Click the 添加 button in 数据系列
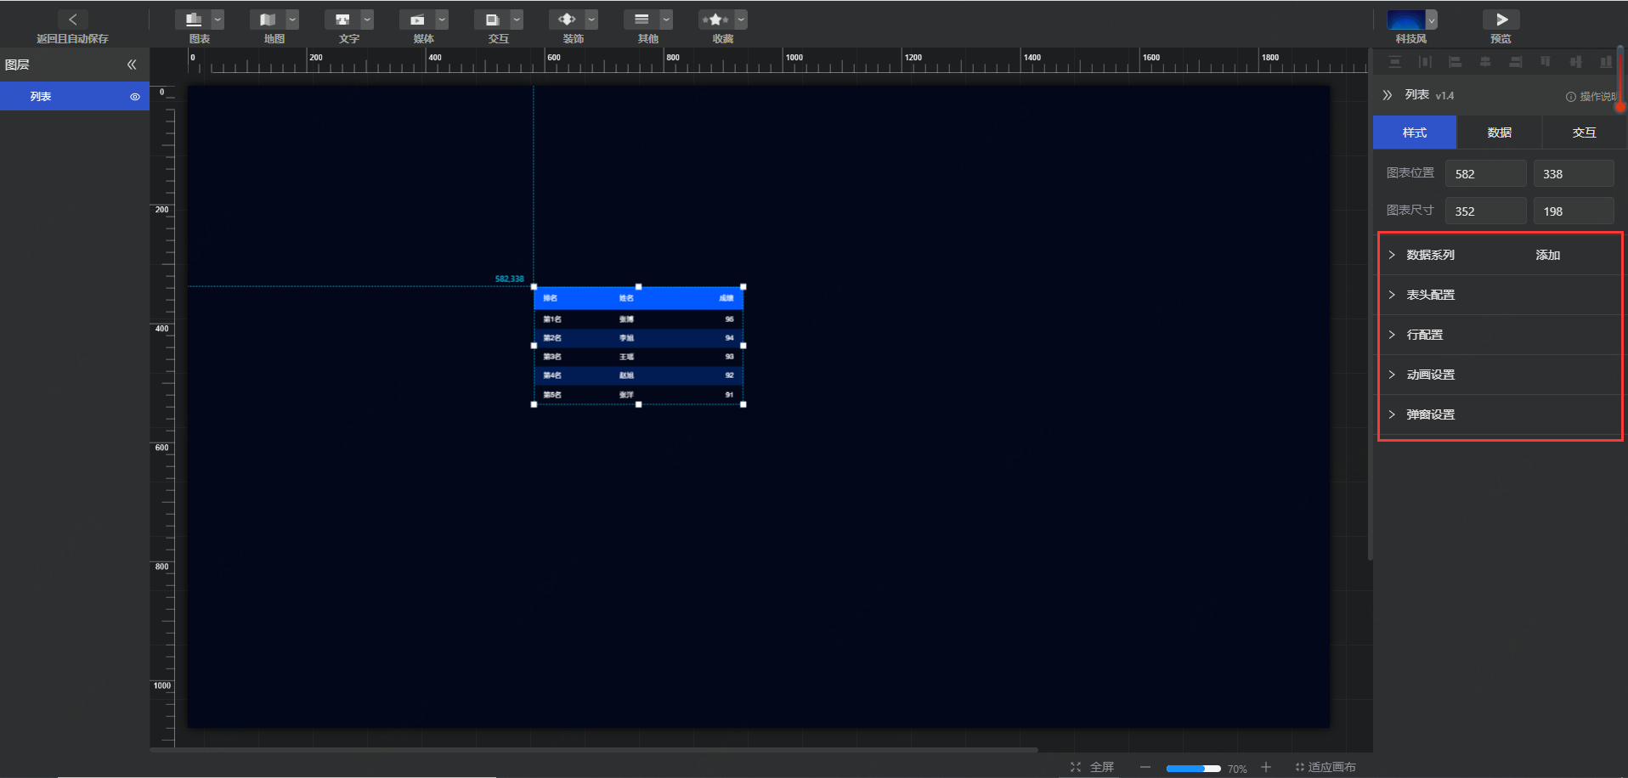The image size is (1628, 778). tap(1547, 255)
